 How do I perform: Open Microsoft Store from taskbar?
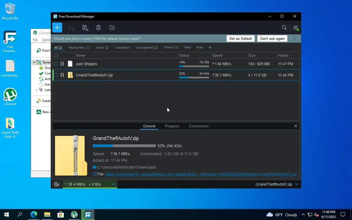tap(61, 215)
